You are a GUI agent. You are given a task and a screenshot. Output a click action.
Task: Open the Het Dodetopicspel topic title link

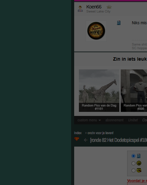119,140
